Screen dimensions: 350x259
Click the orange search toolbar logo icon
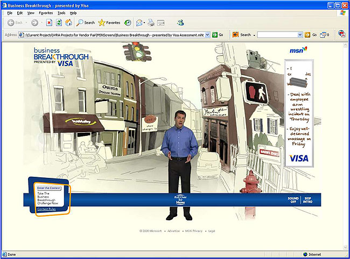click(235, 35)
